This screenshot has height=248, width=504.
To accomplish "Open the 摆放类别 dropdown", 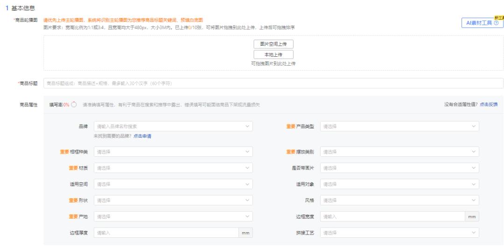I will (x=399, y=152).
